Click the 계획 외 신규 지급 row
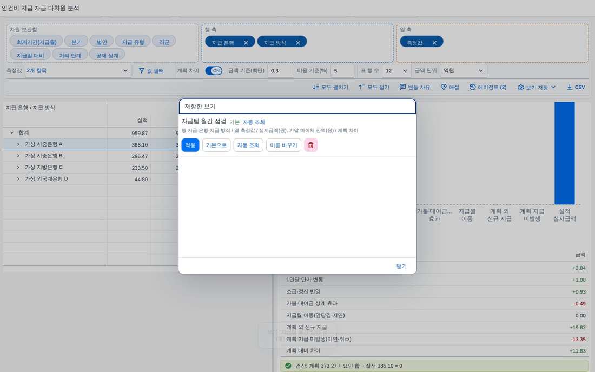This screenshot has width=595, height=372. click(434, 327)
